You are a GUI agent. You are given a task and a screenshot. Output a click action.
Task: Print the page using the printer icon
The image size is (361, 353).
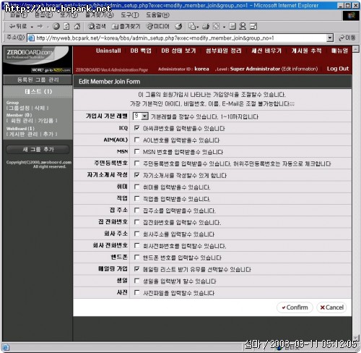coord(206,26)
